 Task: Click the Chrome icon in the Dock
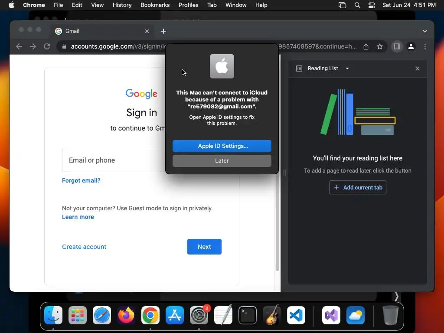click(x=150, y=315)
